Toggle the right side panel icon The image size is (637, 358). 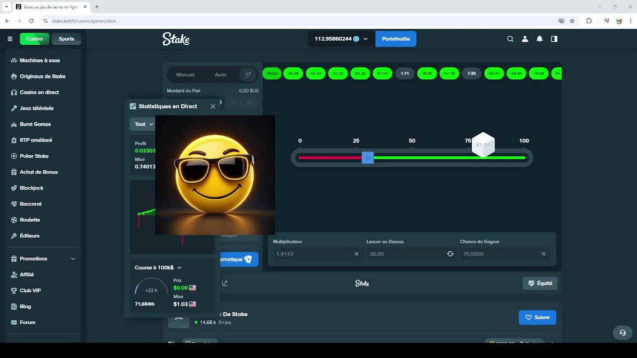coord(554,39)
